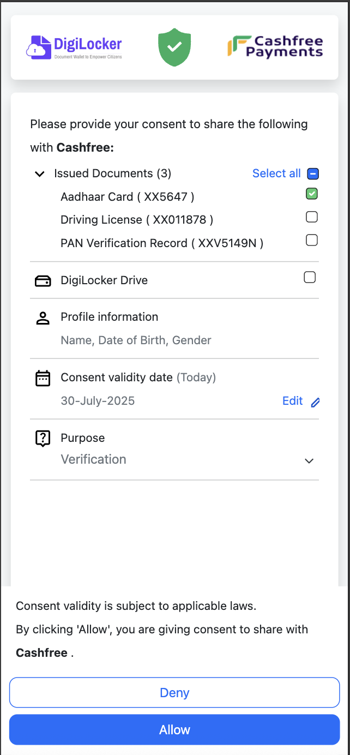Click the Purpose question mark icon

coord(43,439)
